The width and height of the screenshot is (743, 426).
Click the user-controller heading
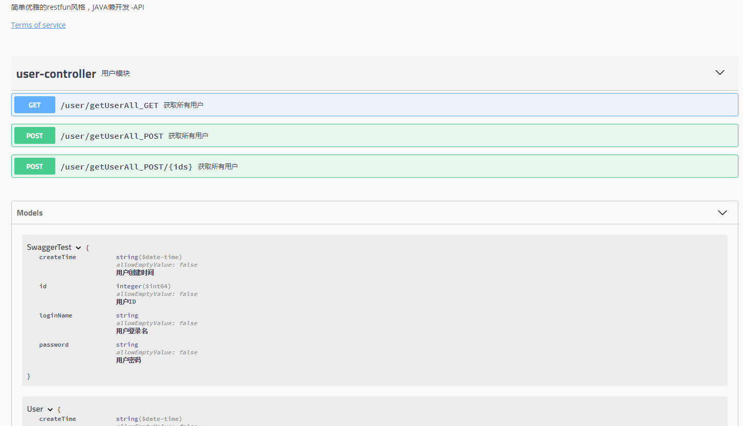coord(56,74)
